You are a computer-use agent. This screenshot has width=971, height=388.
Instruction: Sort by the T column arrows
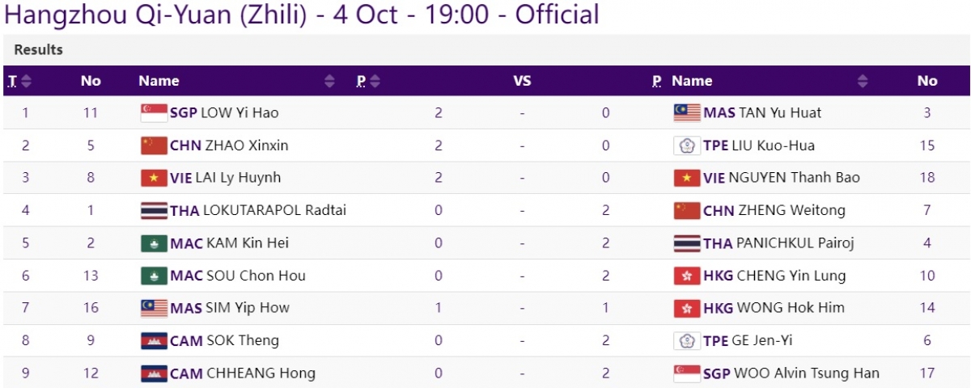[27, 81]
